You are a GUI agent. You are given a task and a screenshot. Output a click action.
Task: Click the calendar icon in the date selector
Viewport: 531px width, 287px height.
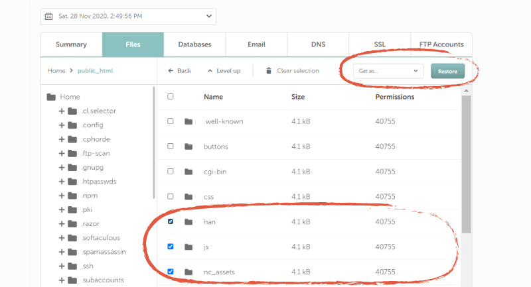tap(48, 16)
